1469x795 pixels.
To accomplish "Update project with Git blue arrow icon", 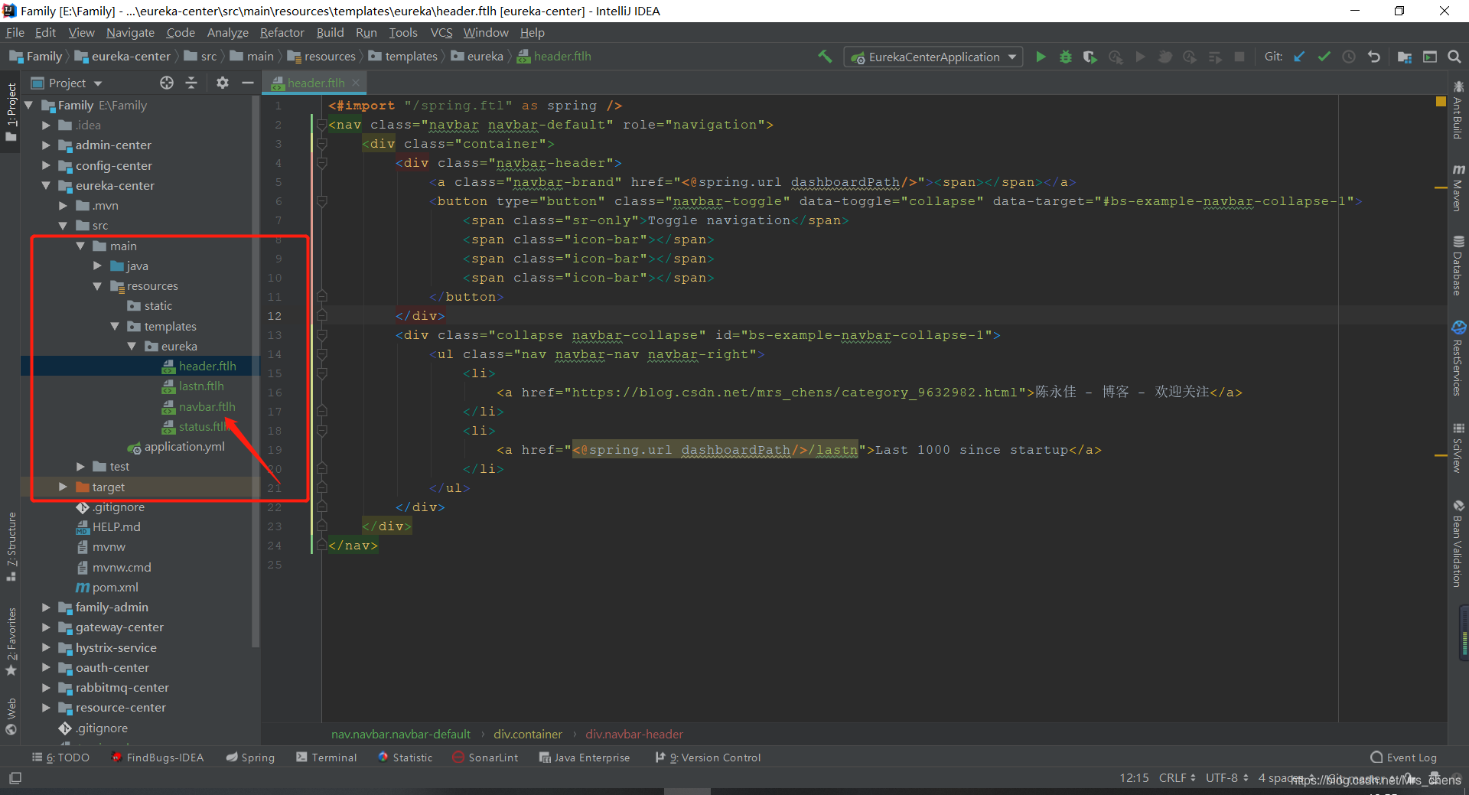I will click(1299, 57).
